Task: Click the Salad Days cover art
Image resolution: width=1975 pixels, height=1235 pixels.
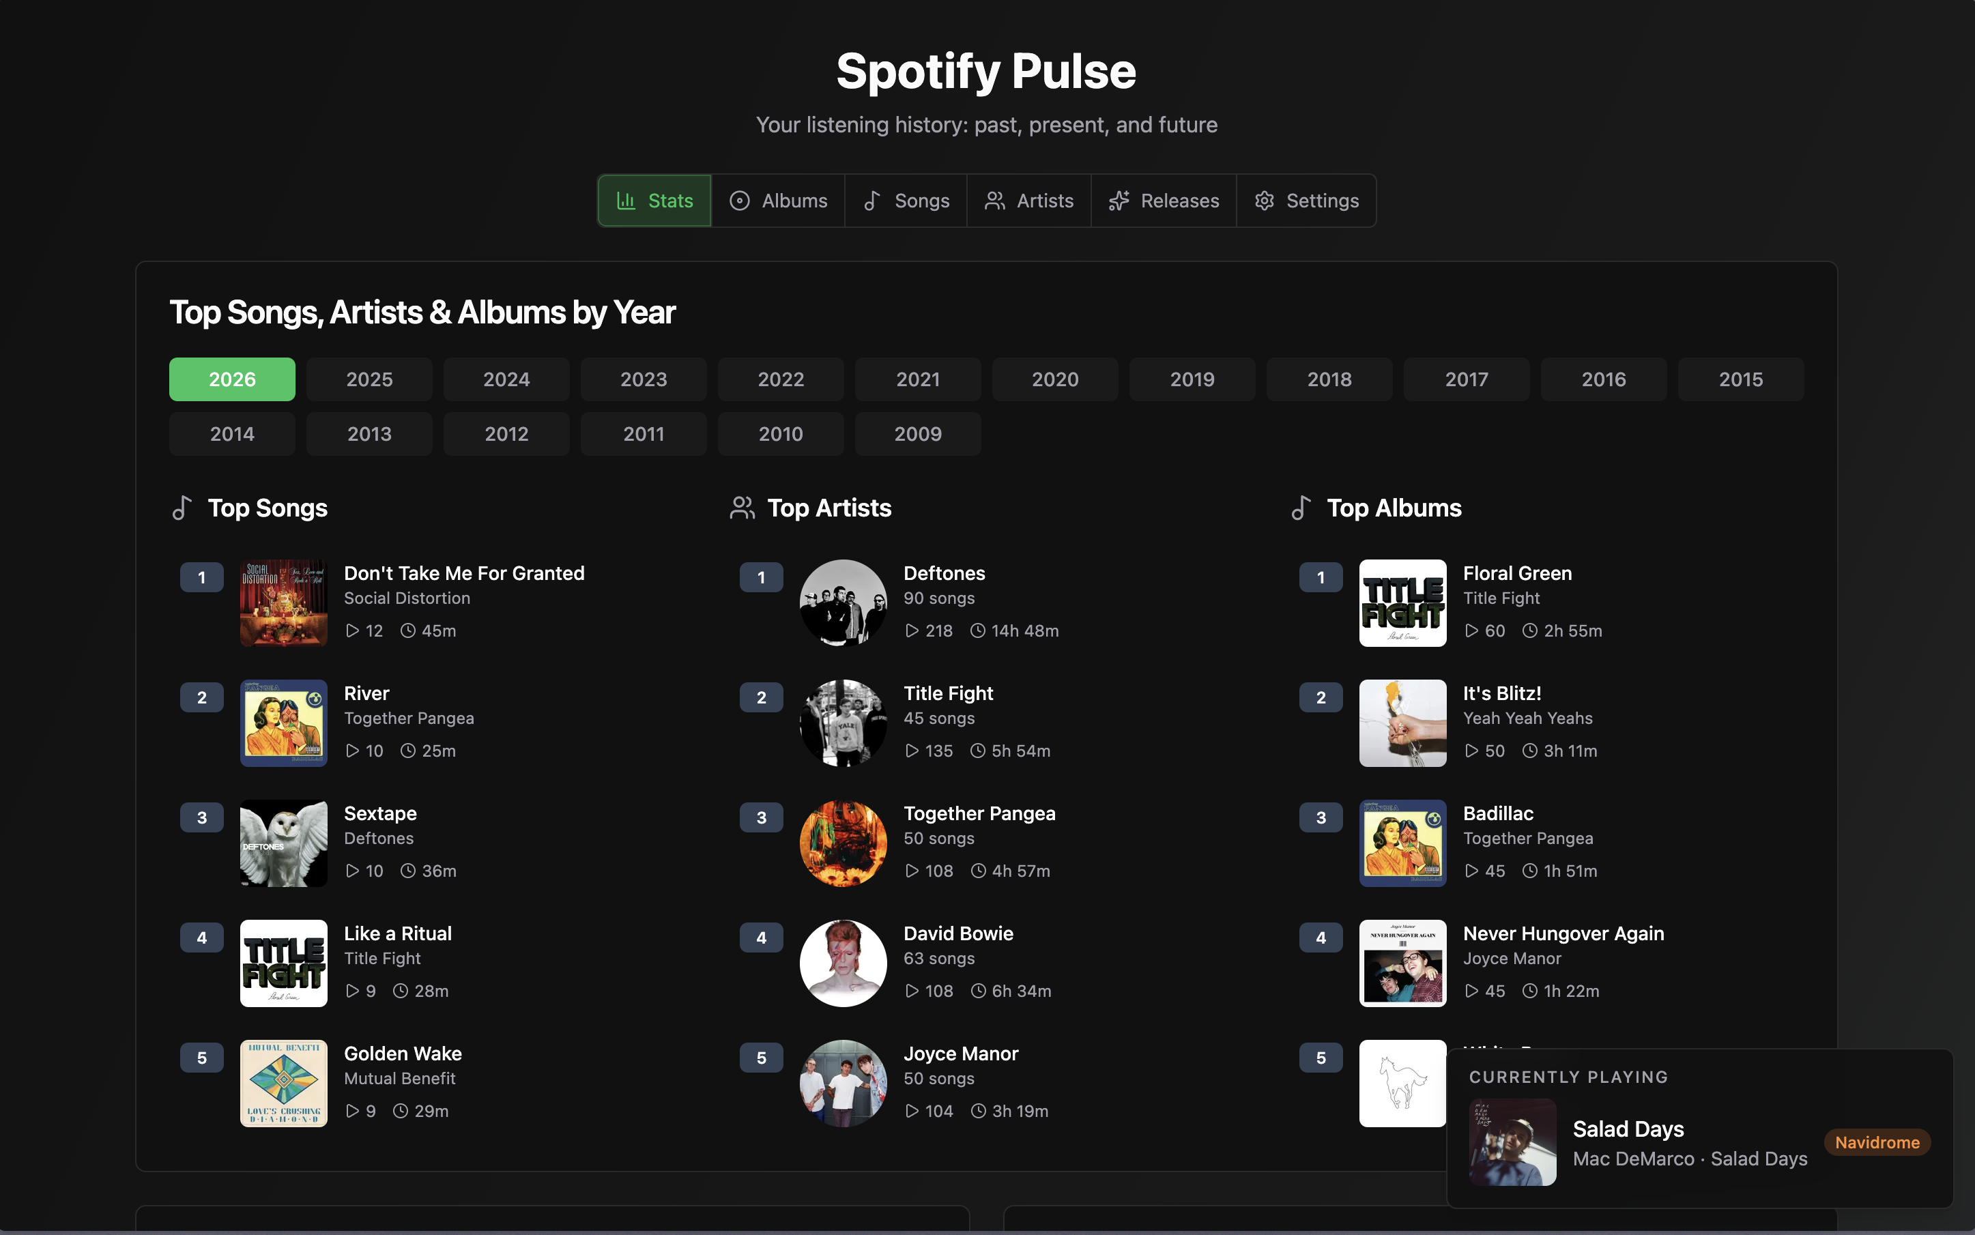Action: pos(1512,1142)
